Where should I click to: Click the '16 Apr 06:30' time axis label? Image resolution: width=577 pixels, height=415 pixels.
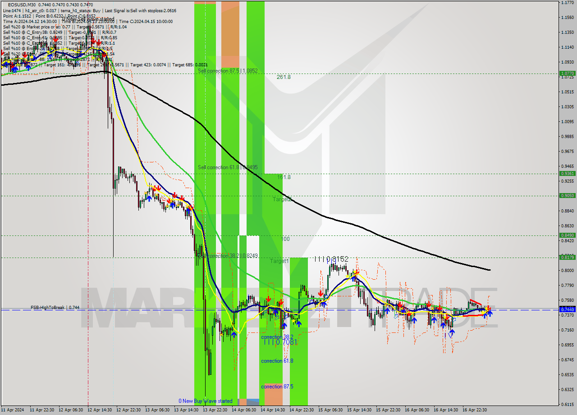(x=417, y=410)
